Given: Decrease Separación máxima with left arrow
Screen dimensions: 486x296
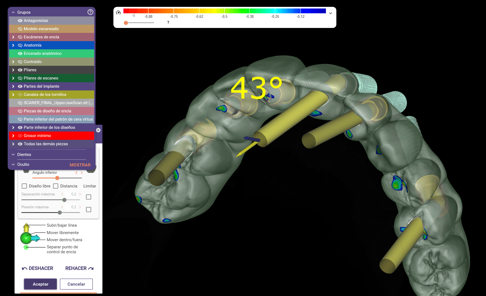Looking at the screenshot, I should tap(62, 194).
